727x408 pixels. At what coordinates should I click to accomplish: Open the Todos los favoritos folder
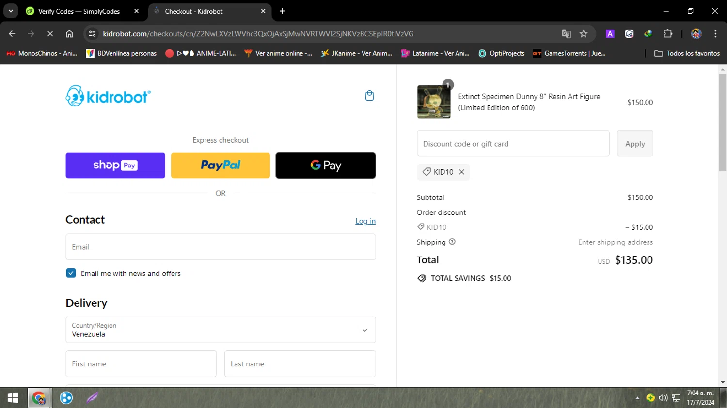pos(687,53)
